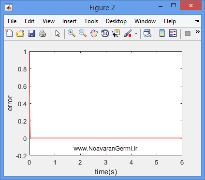Image resolution: width=205 pixels, height=180 pixels.
Task: Open the Brush color dropdown arrow
Action: [x=136, y=33]
